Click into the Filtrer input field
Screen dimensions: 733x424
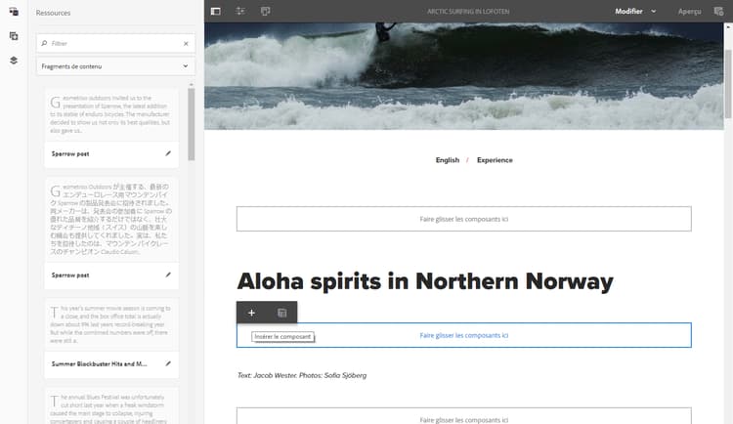114,44
